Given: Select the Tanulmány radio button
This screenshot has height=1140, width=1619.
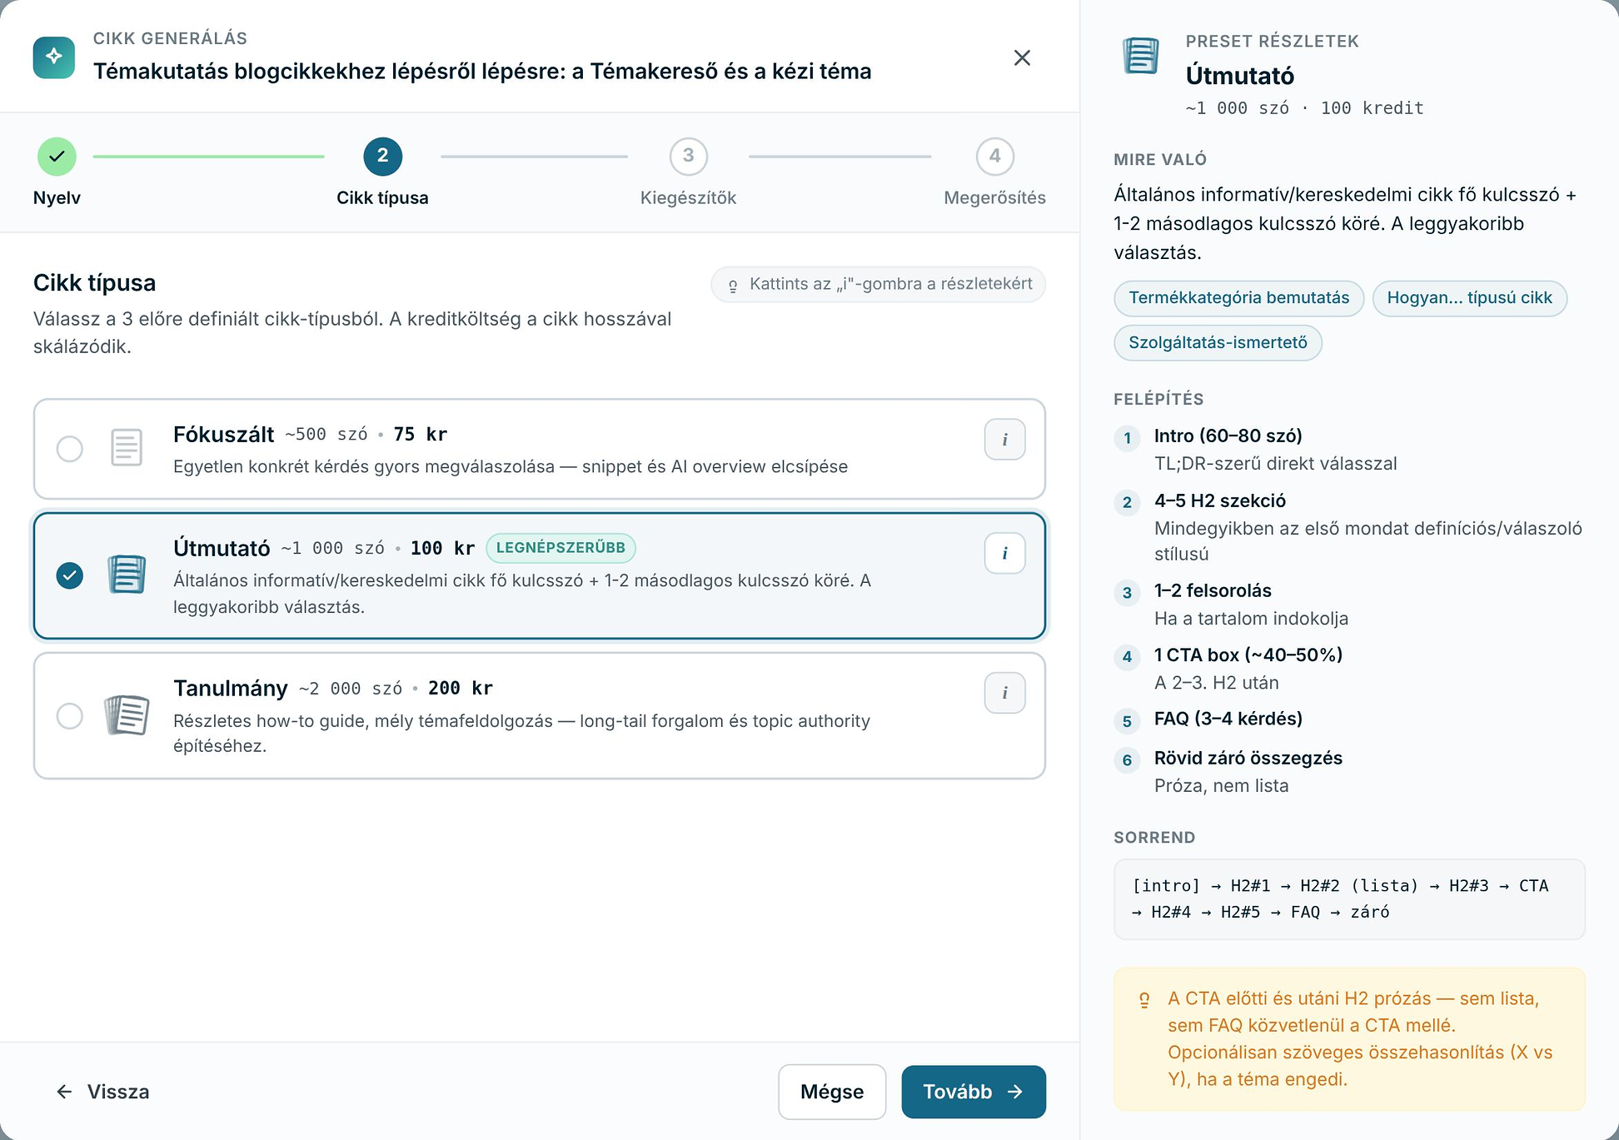Looking at the screenshot, I should click(x=70, y=716).
